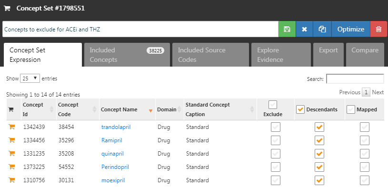Click the cart icon beside Concept Set #1798551

coord(7,9)
